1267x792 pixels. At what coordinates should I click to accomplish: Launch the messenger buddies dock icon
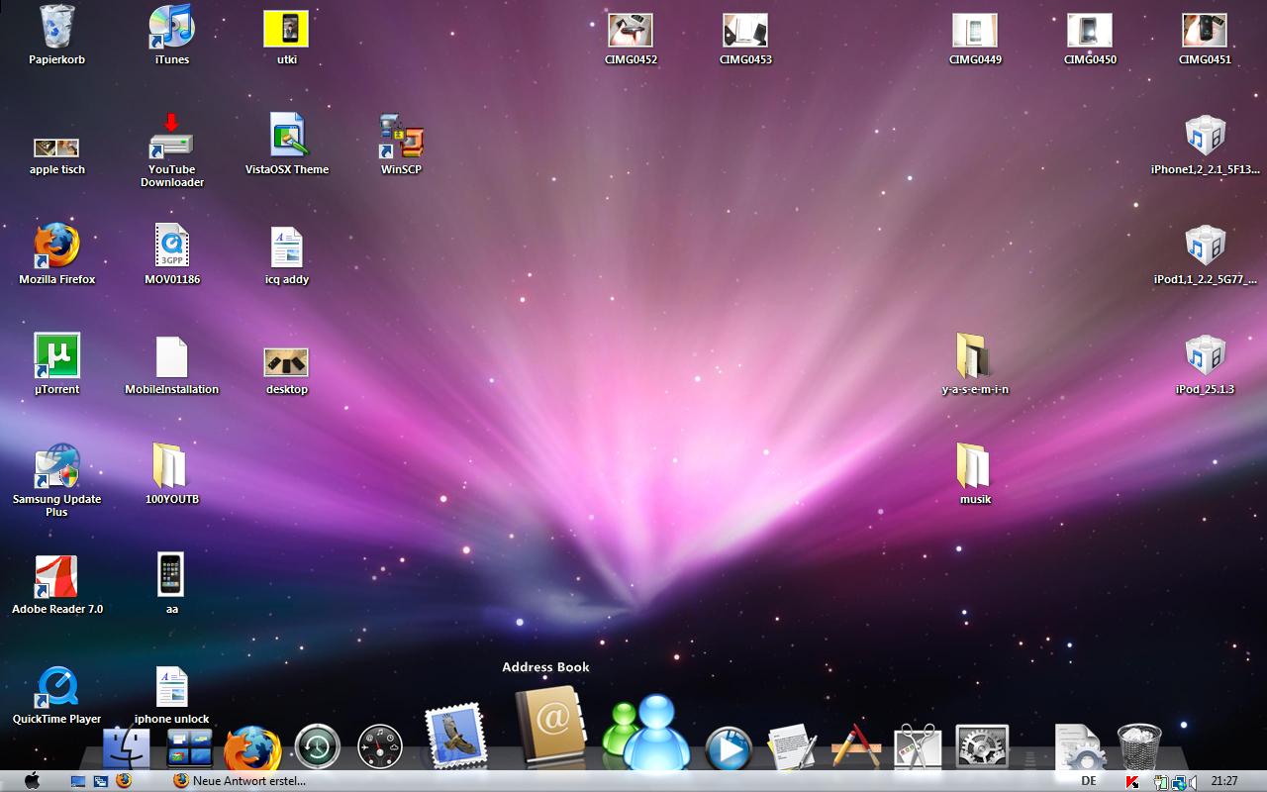click(648, 733)
